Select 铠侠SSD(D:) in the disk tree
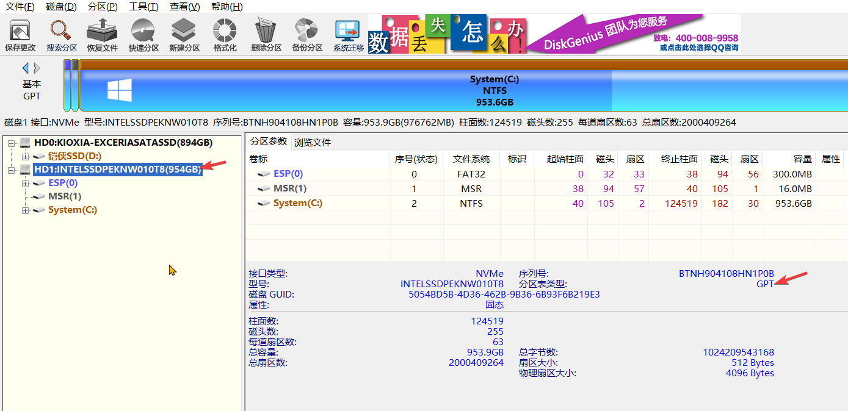Viewport: 848px width, 411px height. (x=74, y=156)
